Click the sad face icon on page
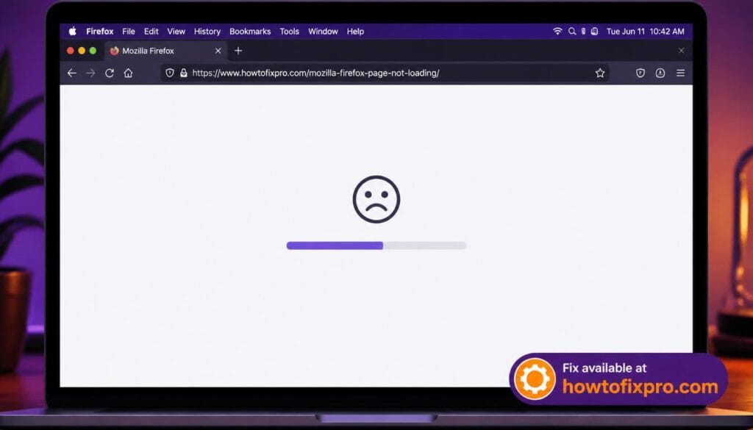753x430 pixels. tap(376, 199)
